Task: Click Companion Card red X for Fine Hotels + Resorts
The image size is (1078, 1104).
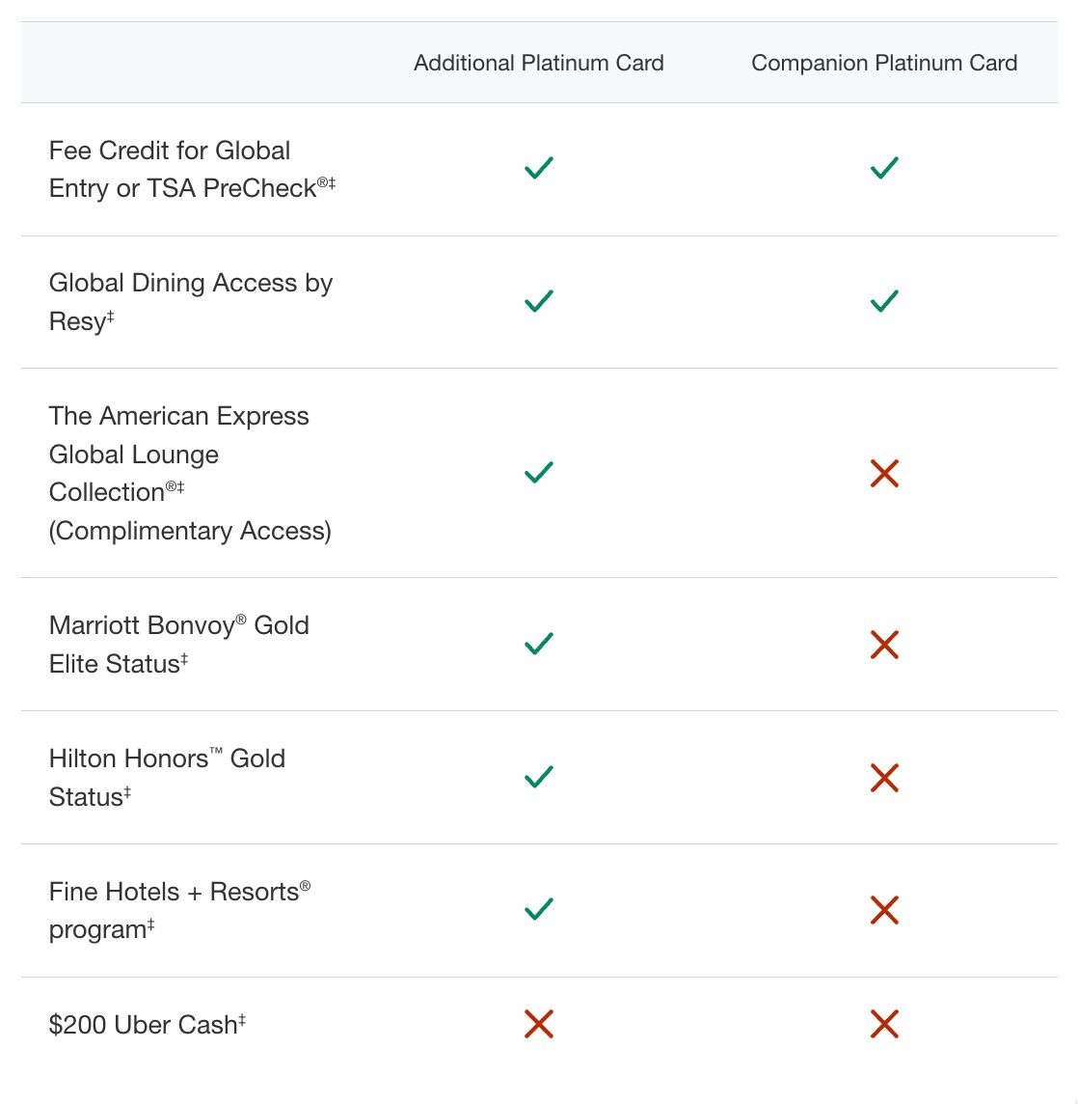Action: point(884,910)
